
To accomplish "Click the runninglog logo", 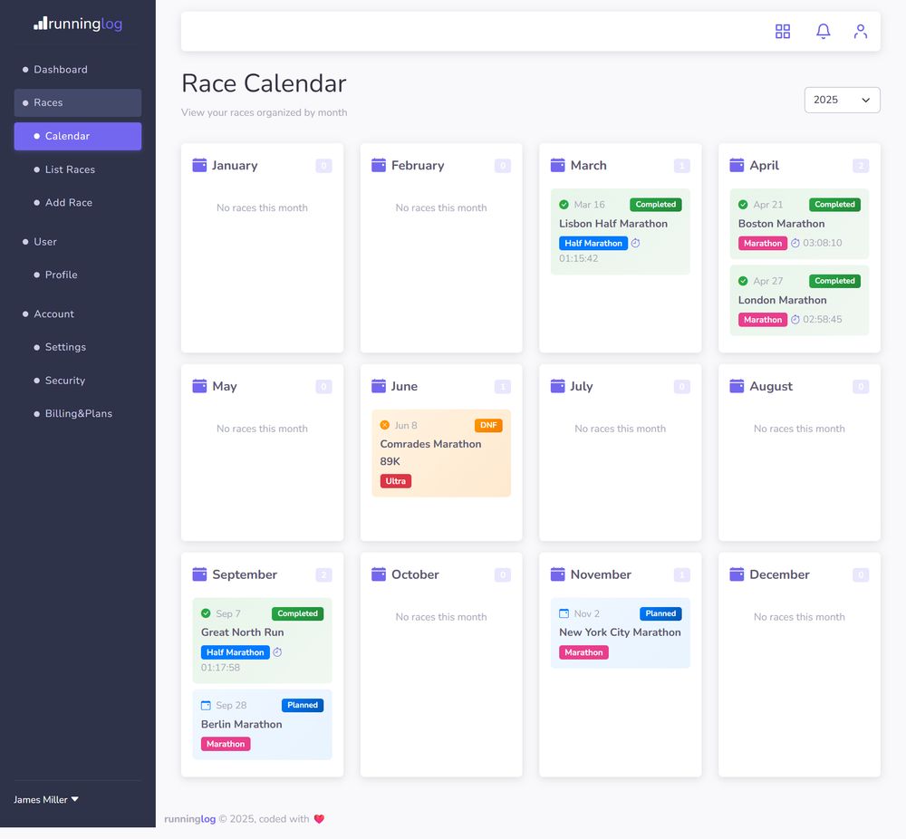I will tap(78, 24).
